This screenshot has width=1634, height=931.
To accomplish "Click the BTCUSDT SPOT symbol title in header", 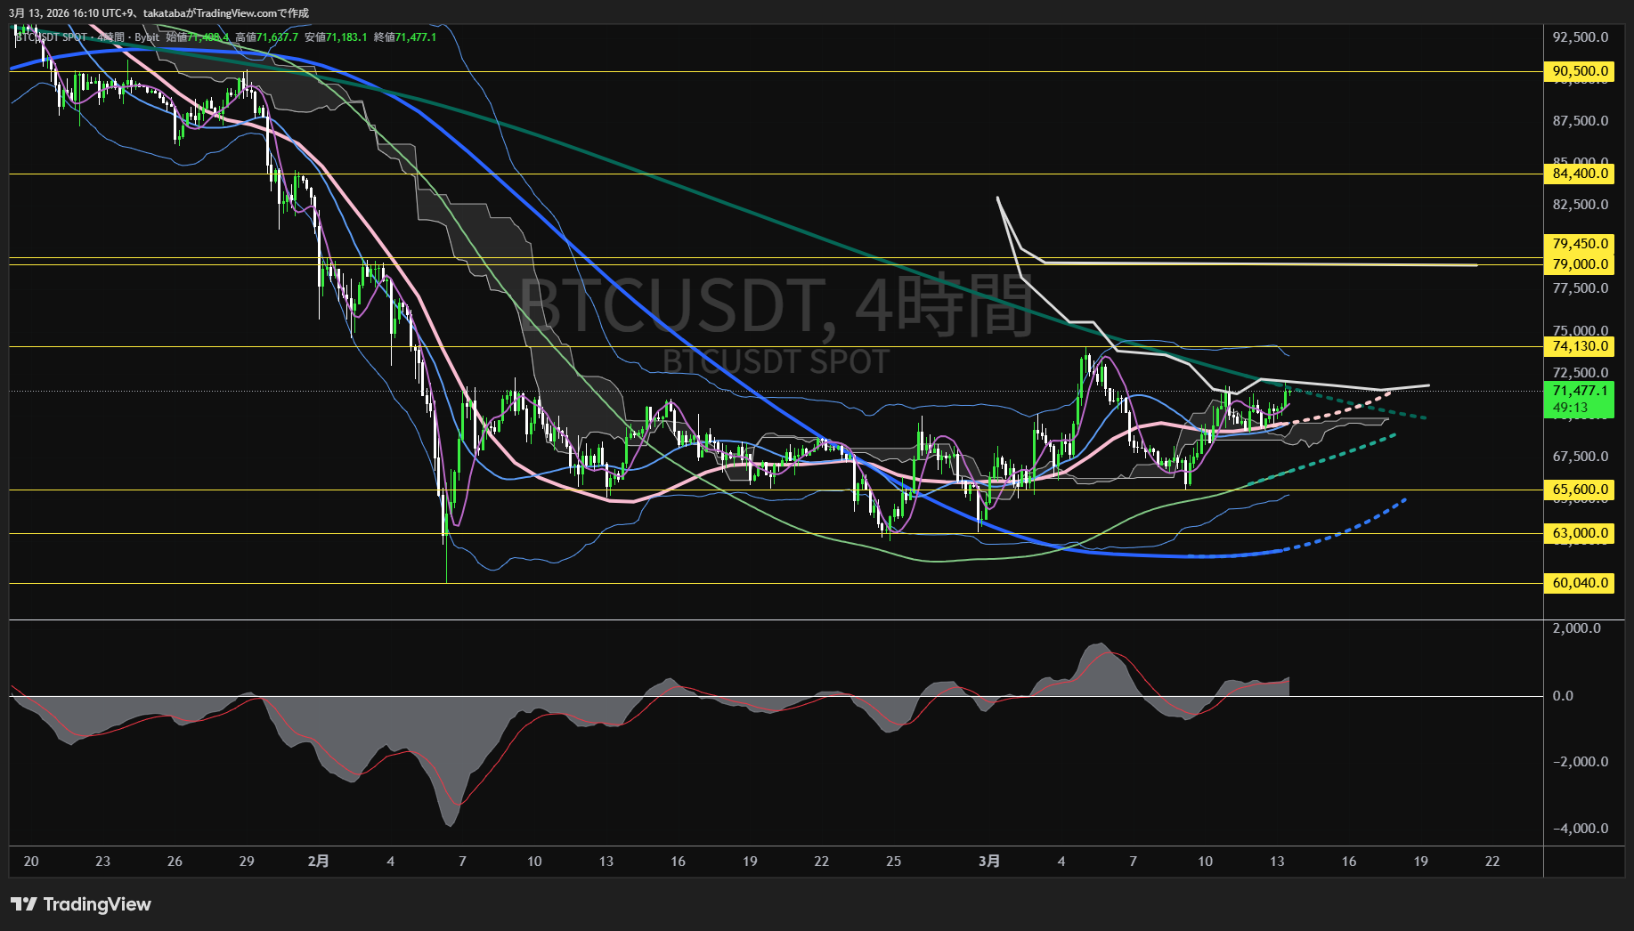I will click(52, 37).
